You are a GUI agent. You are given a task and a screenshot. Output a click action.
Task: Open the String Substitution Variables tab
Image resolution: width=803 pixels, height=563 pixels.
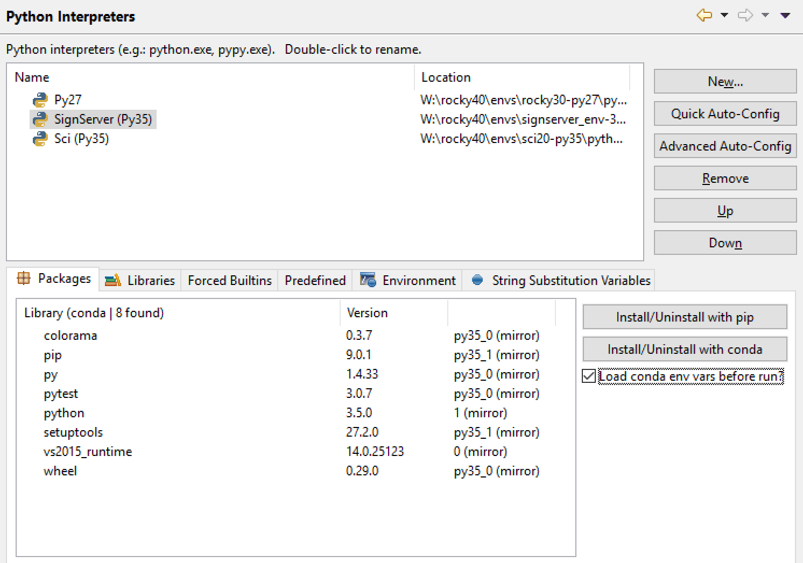(559, 280)
